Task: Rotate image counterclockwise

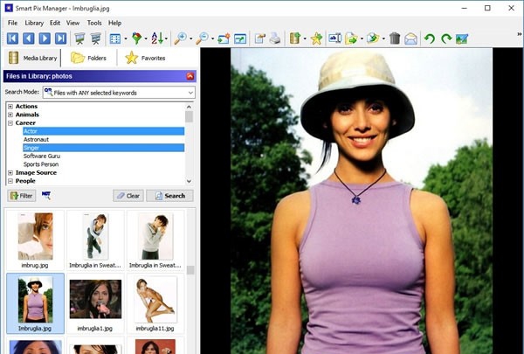Action: (x=430, y=38)
